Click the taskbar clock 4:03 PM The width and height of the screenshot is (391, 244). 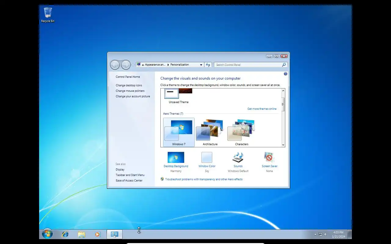(x=338, y=234)
